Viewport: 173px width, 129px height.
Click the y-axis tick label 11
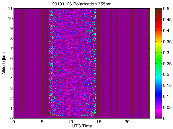[x=10, y=9]
